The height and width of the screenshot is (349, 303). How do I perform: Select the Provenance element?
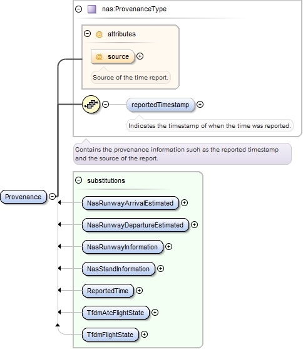click(23, 197)
